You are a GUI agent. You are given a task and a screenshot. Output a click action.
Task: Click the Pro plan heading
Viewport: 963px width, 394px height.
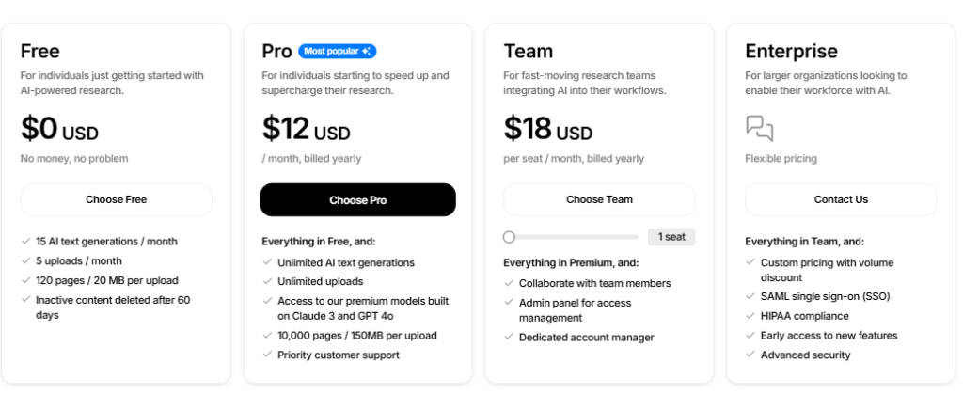(277, 51)
